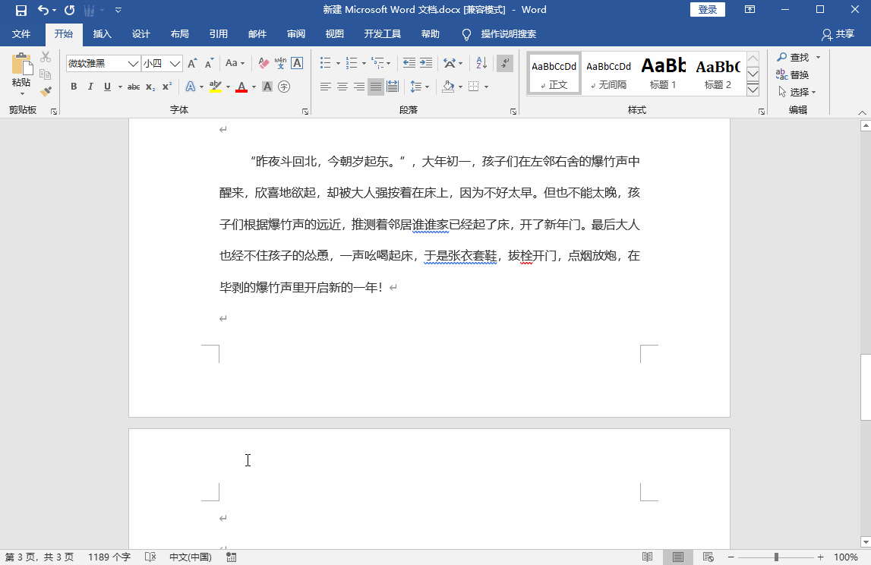Switch to Web Layout view

tap(708, 557)
